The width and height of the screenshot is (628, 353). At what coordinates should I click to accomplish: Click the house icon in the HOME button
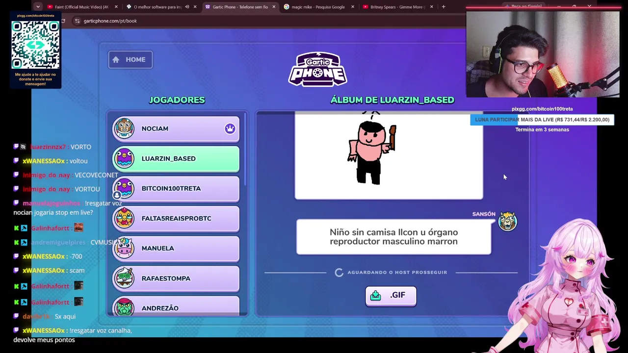116,60
